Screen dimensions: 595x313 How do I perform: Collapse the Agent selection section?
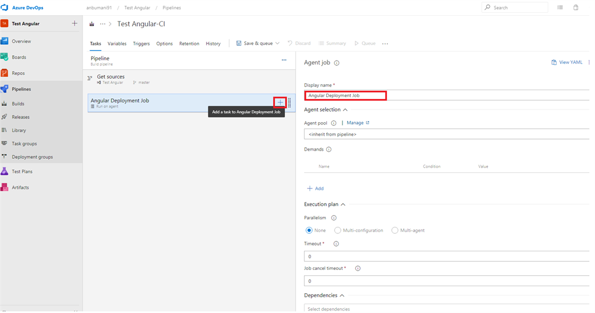pos(345,109)
